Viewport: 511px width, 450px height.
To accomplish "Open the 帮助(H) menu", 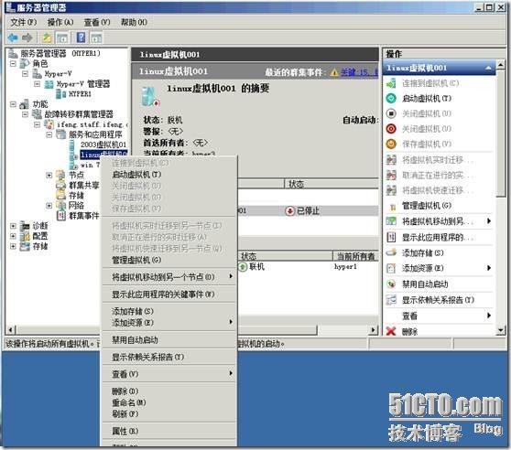I will coord(134,22).
